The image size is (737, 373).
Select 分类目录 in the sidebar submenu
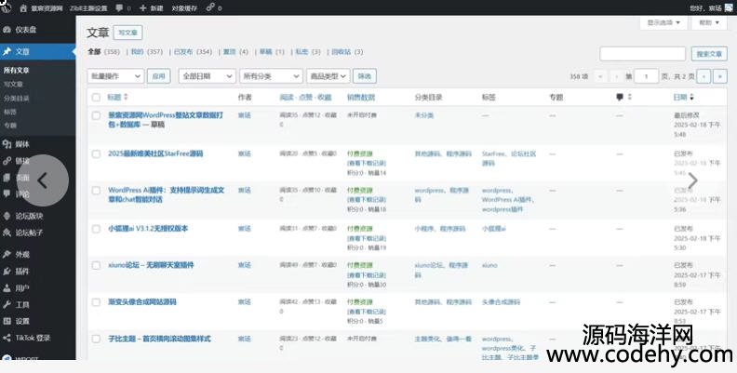pyautogui.click(x=17, y=99)
